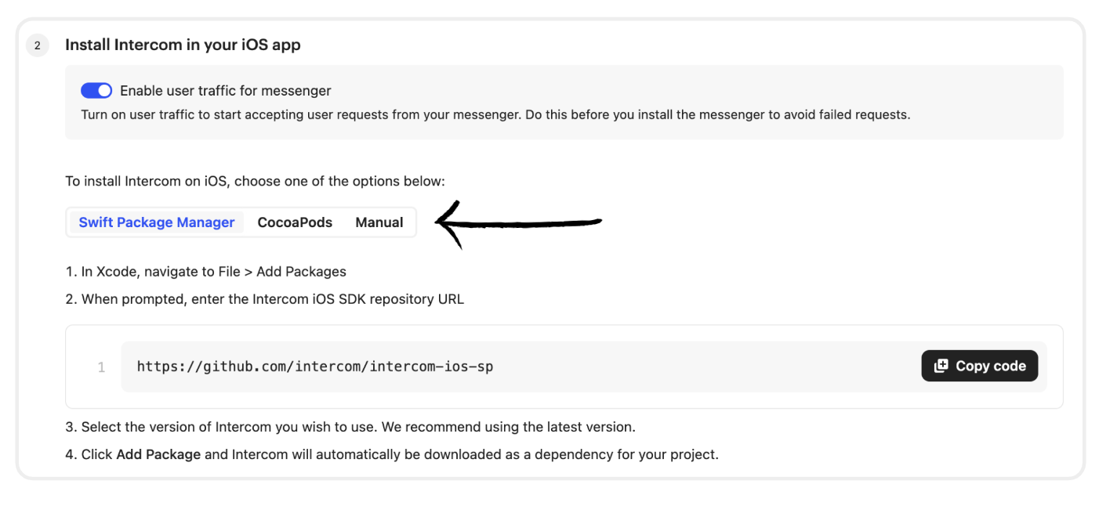Click empty gray area of the code block
Image resolution: width=1099 pixels, height=506 pixels.
705,367
